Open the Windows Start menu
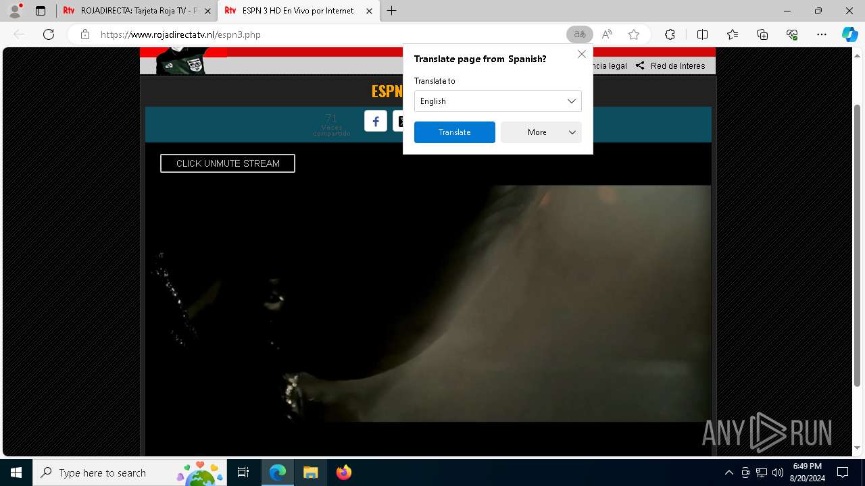The image size is (865, 486). tap(16, 473)
